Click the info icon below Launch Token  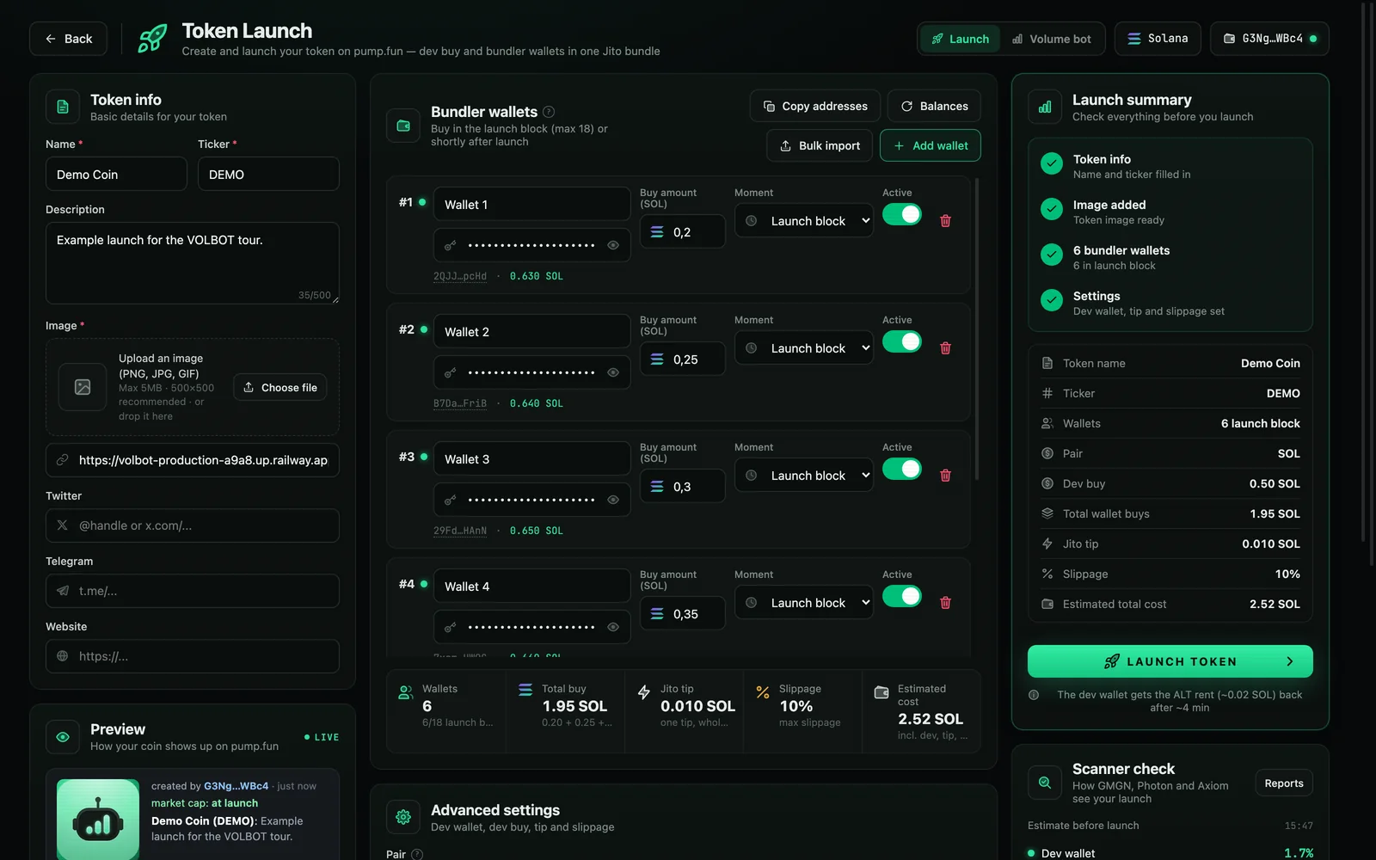[x=1034, y=695]
